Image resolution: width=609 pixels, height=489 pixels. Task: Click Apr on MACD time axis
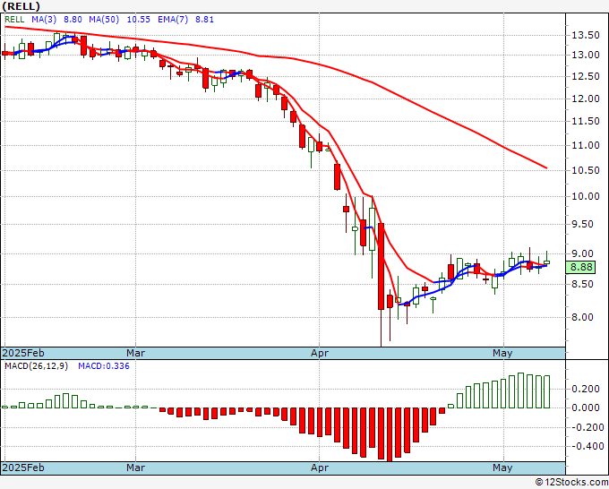320,468
